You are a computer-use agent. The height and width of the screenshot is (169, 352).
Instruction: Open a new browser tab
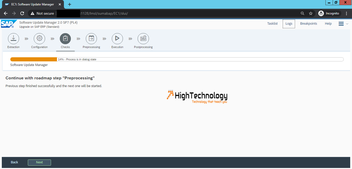pos(69,4)
